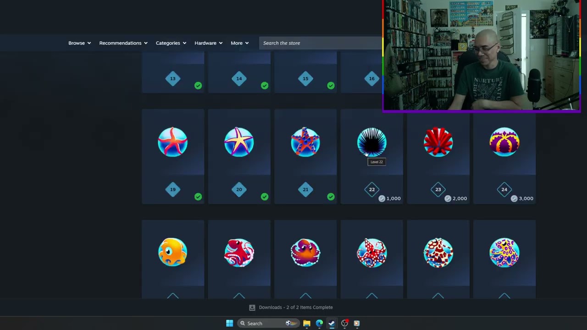Click the purple-yellow urchin level 24 badge

504,142
